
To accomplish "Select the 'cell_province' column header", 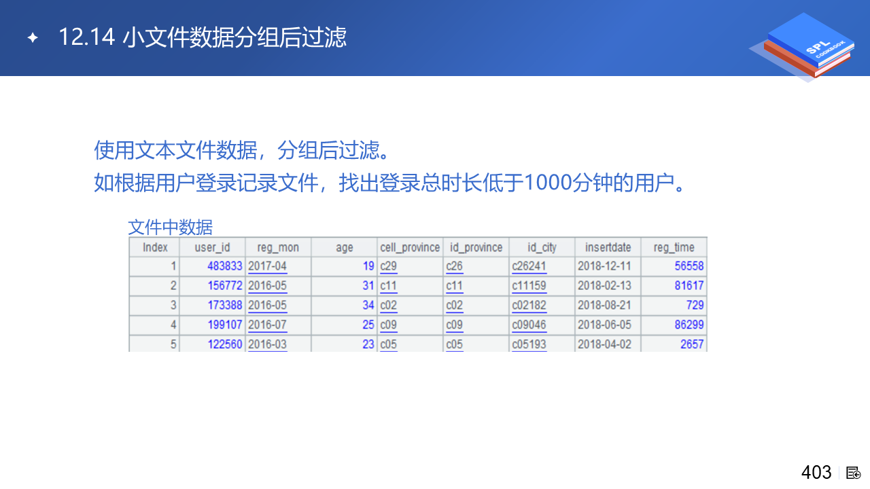I will click(410, 247).
